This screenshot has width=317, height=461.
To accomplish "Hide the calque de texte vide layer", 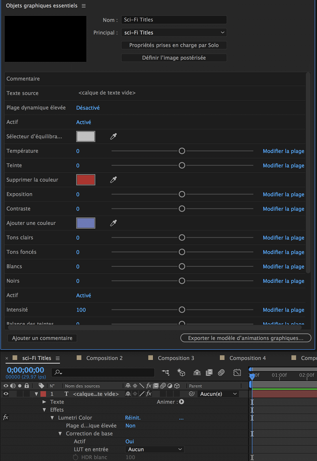I will click(5, 393).
